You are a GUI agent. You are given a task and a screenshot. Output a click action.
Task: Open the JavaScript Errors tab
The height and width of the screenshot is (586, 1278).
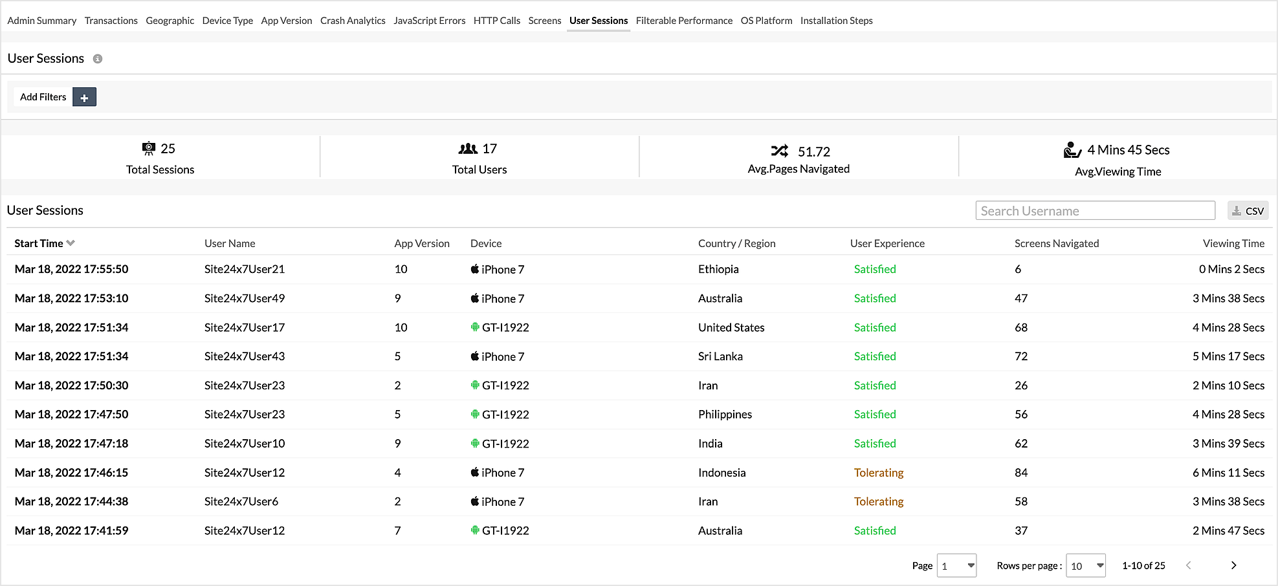429,21
